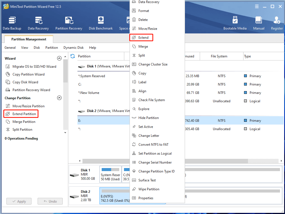Click the Bootable Media icon

235,23
